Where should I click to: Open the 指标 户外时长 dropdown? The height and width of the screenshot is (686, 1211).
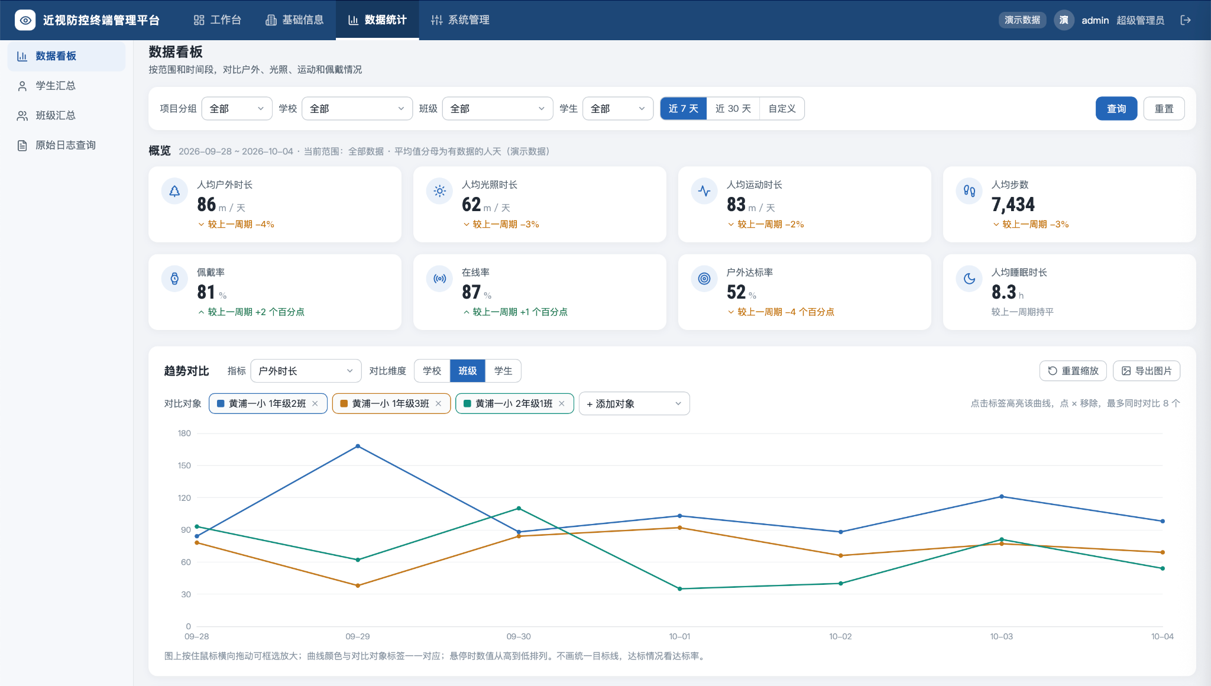click(x=306, y=371)
